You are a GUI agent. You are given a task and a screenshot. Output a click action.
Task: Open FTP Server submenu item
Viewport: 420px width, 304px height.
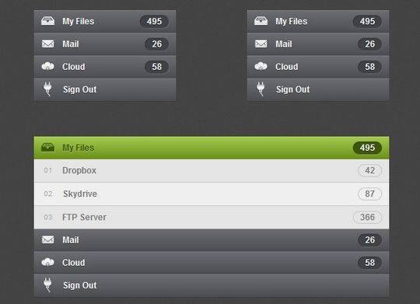pyautogui.click(x=212, y=217)
